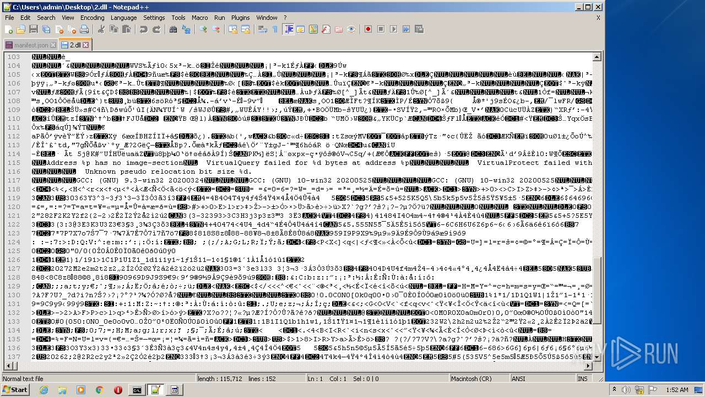705x397 pixels.
Task: Select the 2.dll tab
Action: click(75, 45)
